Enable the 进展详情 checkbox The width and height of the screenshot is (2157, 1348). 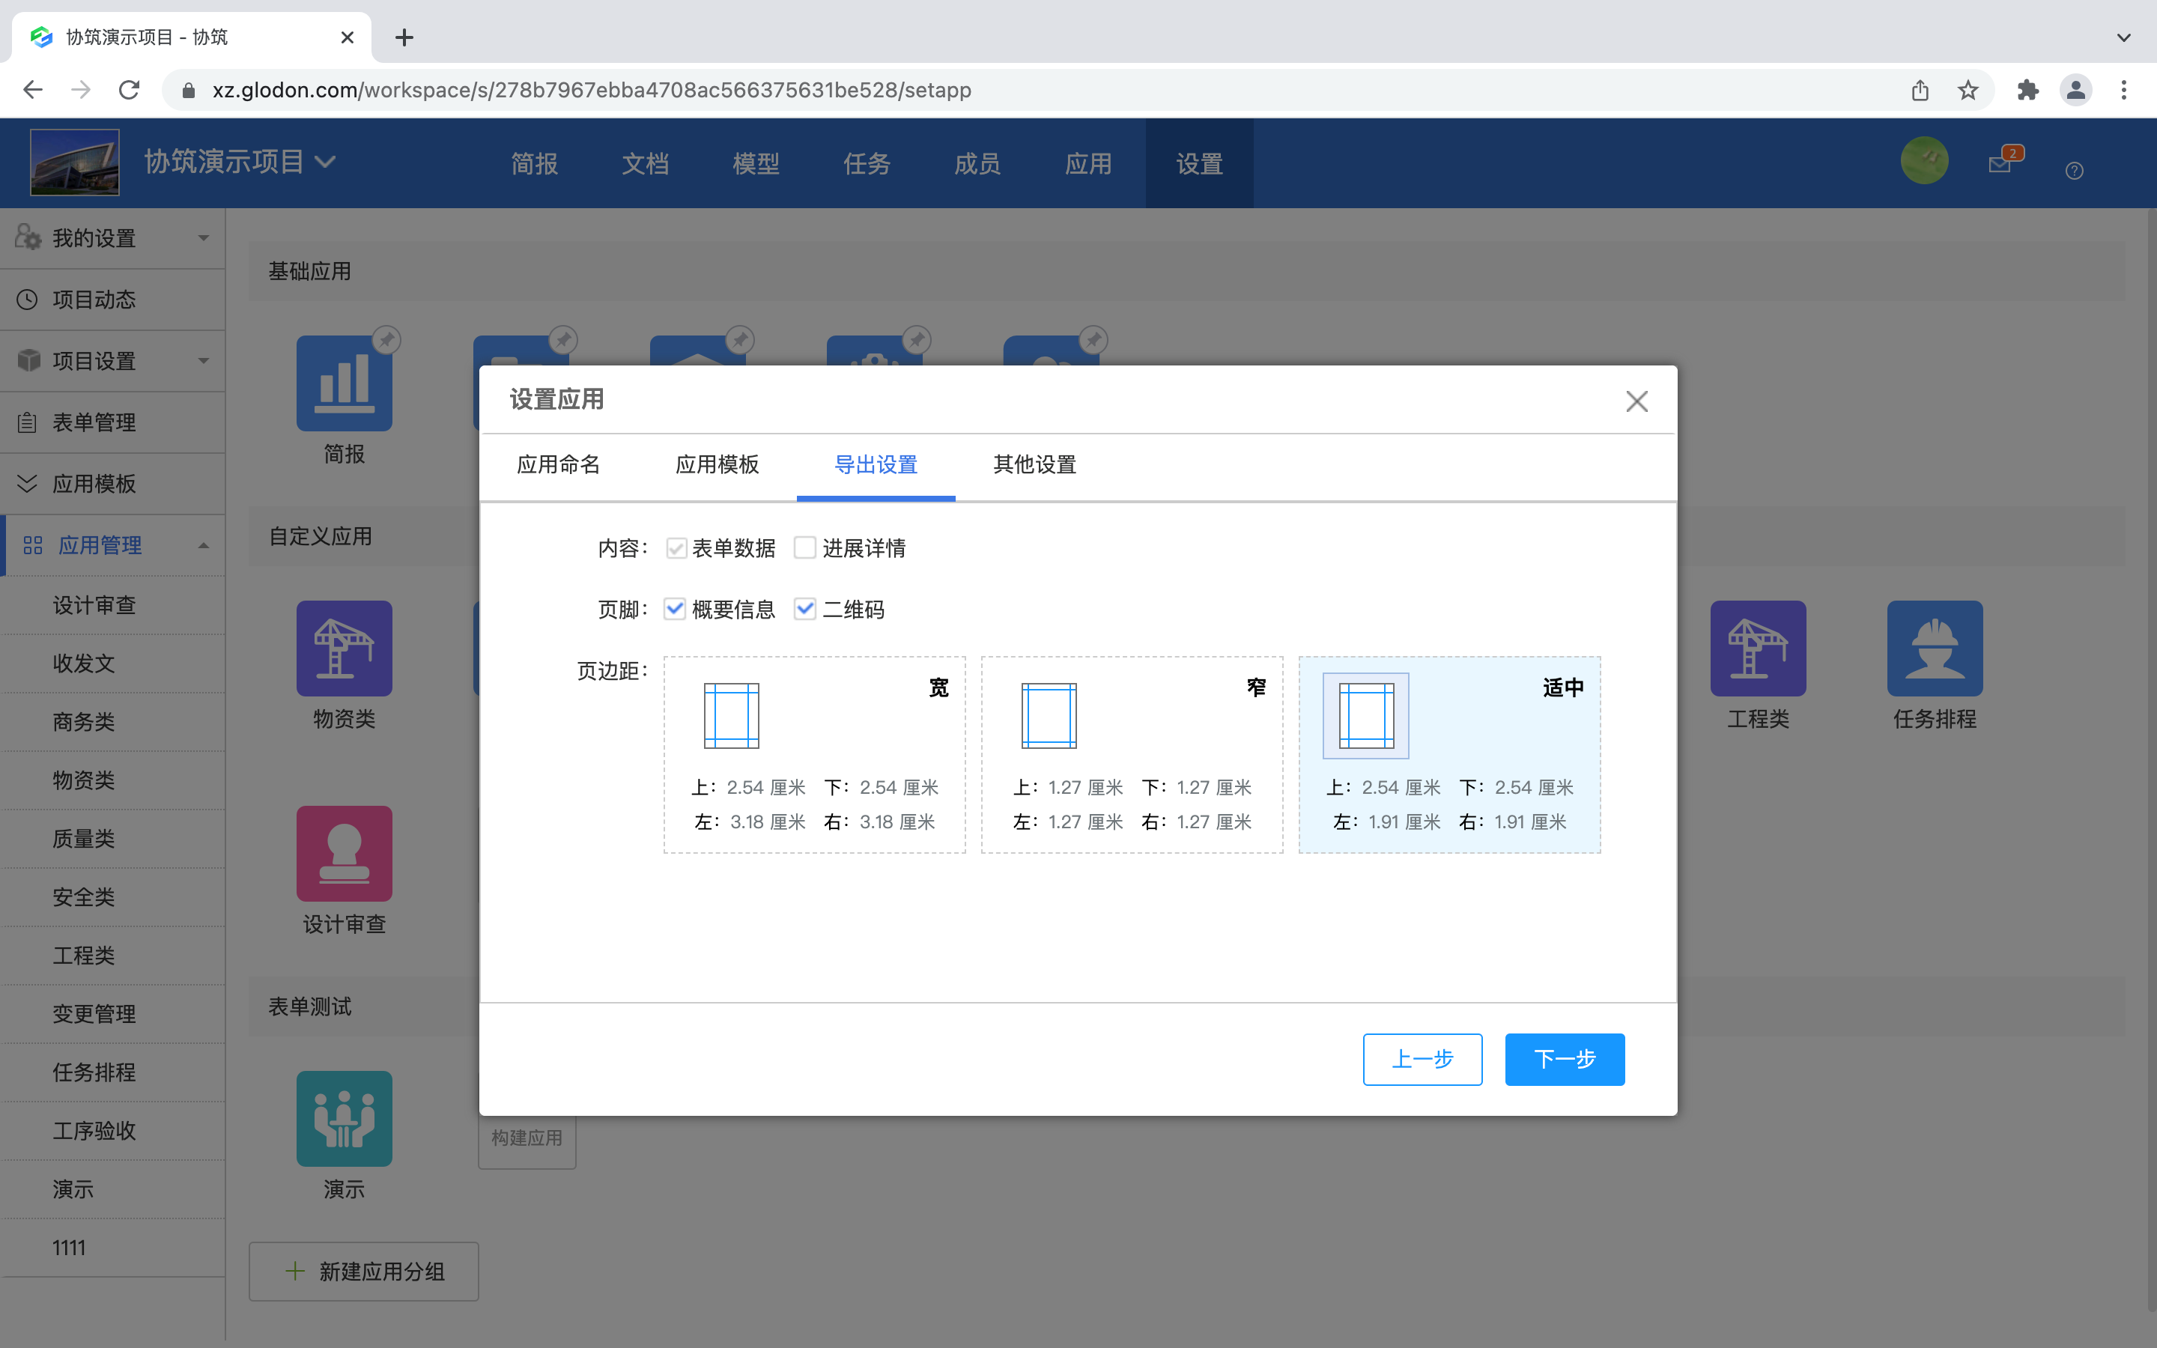click(x=805, y=547)
